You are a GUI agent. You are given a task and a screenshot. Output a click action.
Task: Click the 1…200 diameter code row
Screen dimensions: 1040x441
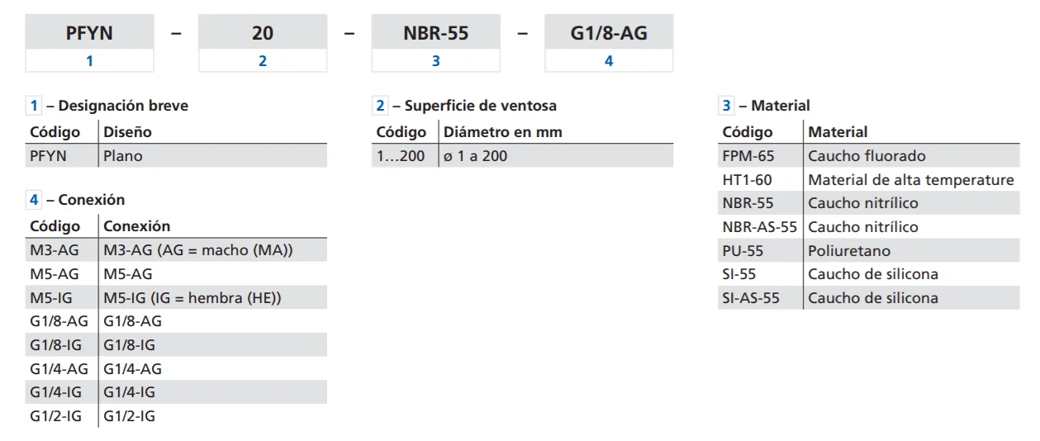(522, 156)
